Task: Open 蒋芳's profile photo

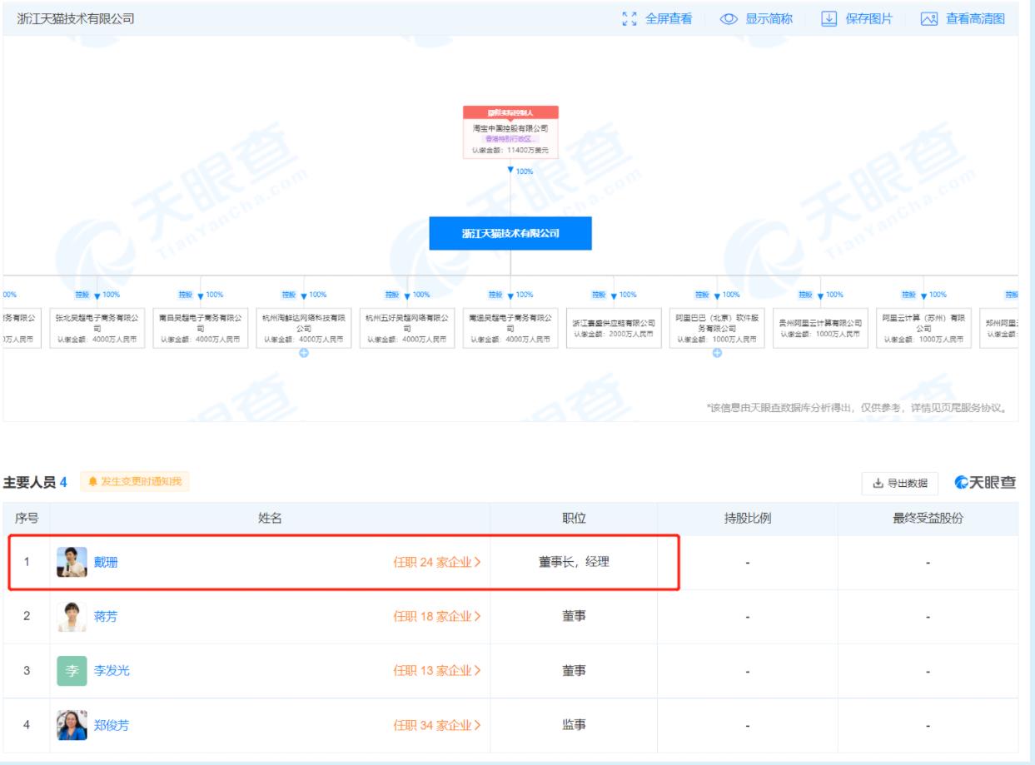Action: tap(72, 616)
